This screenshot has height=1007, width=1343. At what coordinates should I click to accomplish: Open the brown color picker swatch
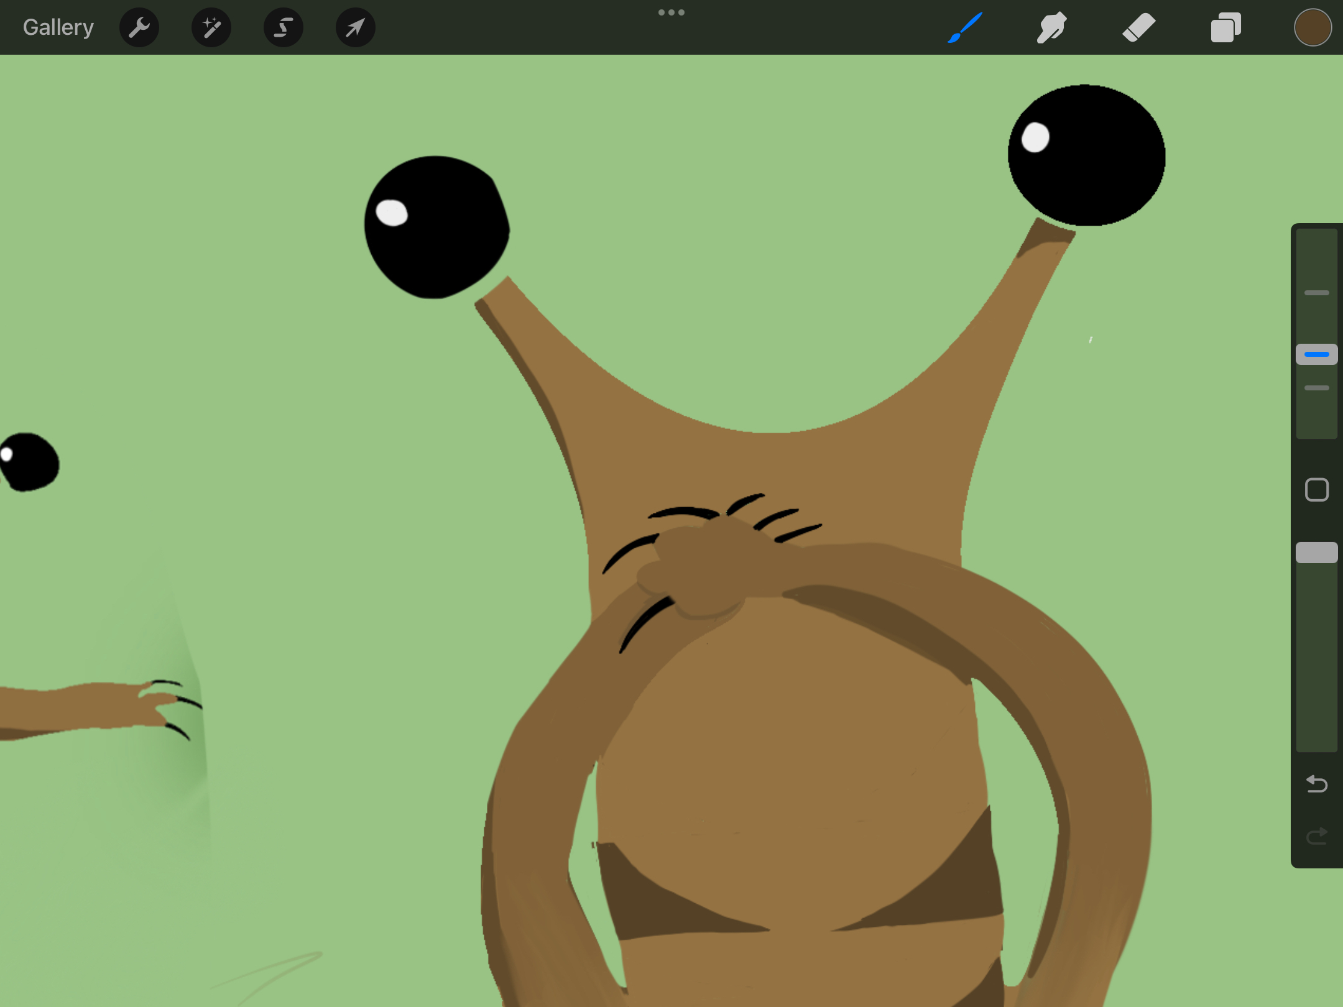[x=1313, y=27]
